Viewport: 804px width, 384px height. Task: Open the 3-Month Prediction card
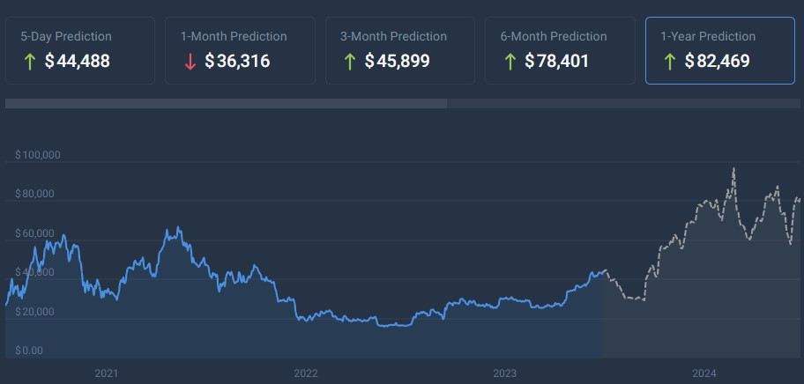(x=400, y=50)
